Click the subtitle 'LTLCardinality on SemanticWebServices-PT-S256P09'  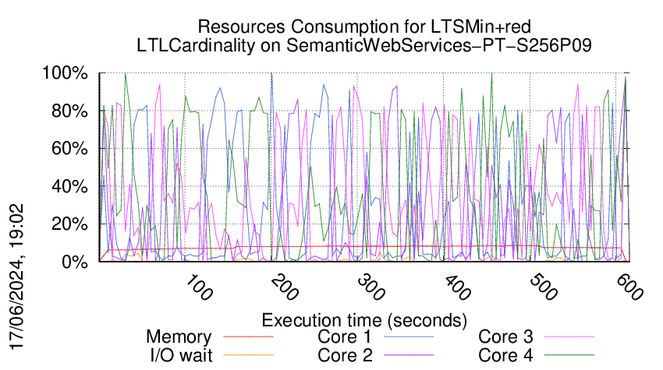(364, 45)
